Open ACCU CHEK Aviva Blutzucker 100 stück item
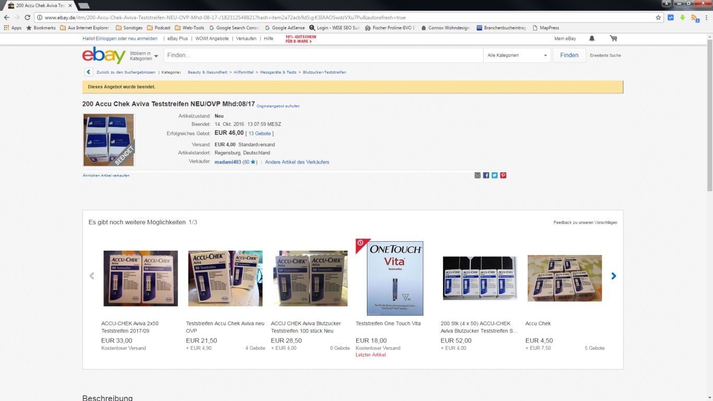The image size is (713, 401). pyautogui.click(x=310, y=278)
